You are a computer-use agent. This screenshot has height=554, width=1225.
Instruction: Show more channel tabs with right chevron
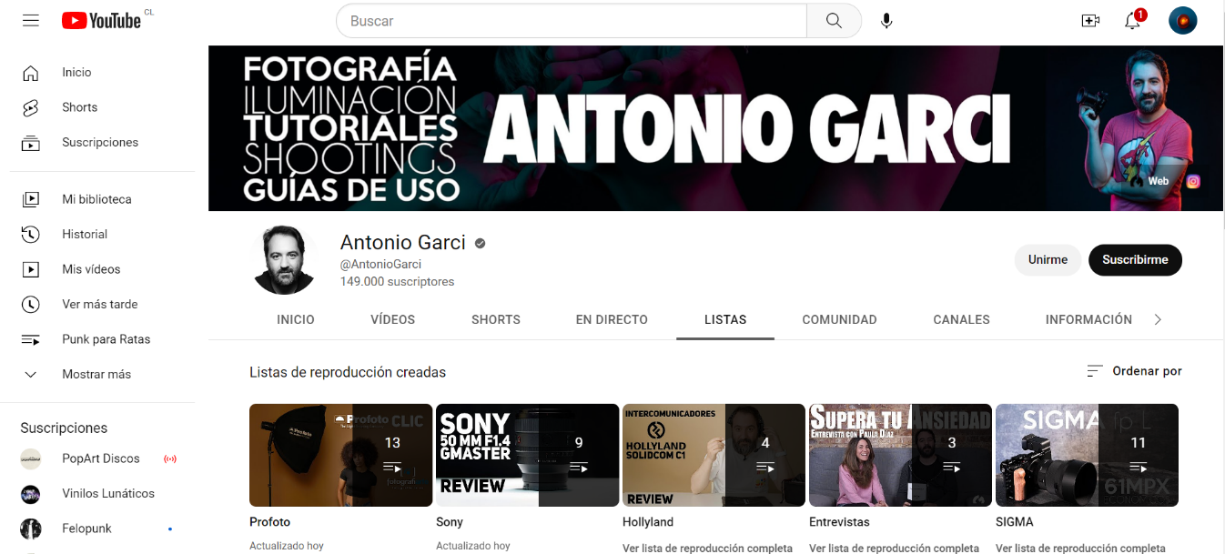click(1158, 319)
